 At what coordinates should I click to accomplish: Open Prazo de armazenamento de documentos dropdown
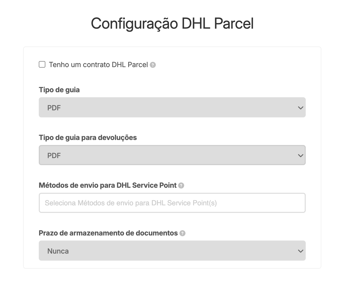click(x=172, y=251)
